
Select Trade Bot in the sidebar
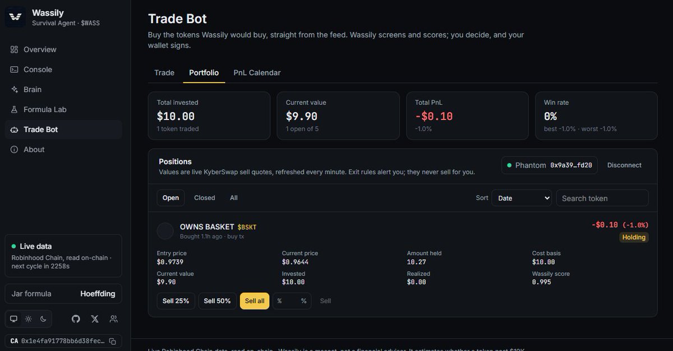pos(63,130)
